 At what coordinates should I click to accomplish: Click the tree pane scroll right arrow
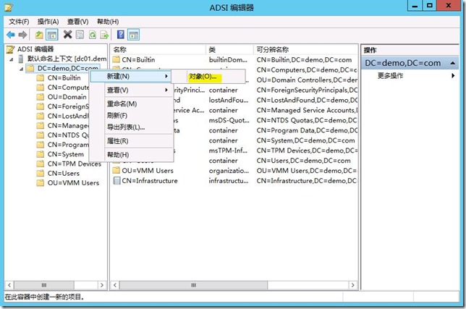(x=102, y=285)
